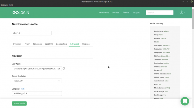194x108 pixels.
Task: Open the chat support bubble
Action: [185, 101]
